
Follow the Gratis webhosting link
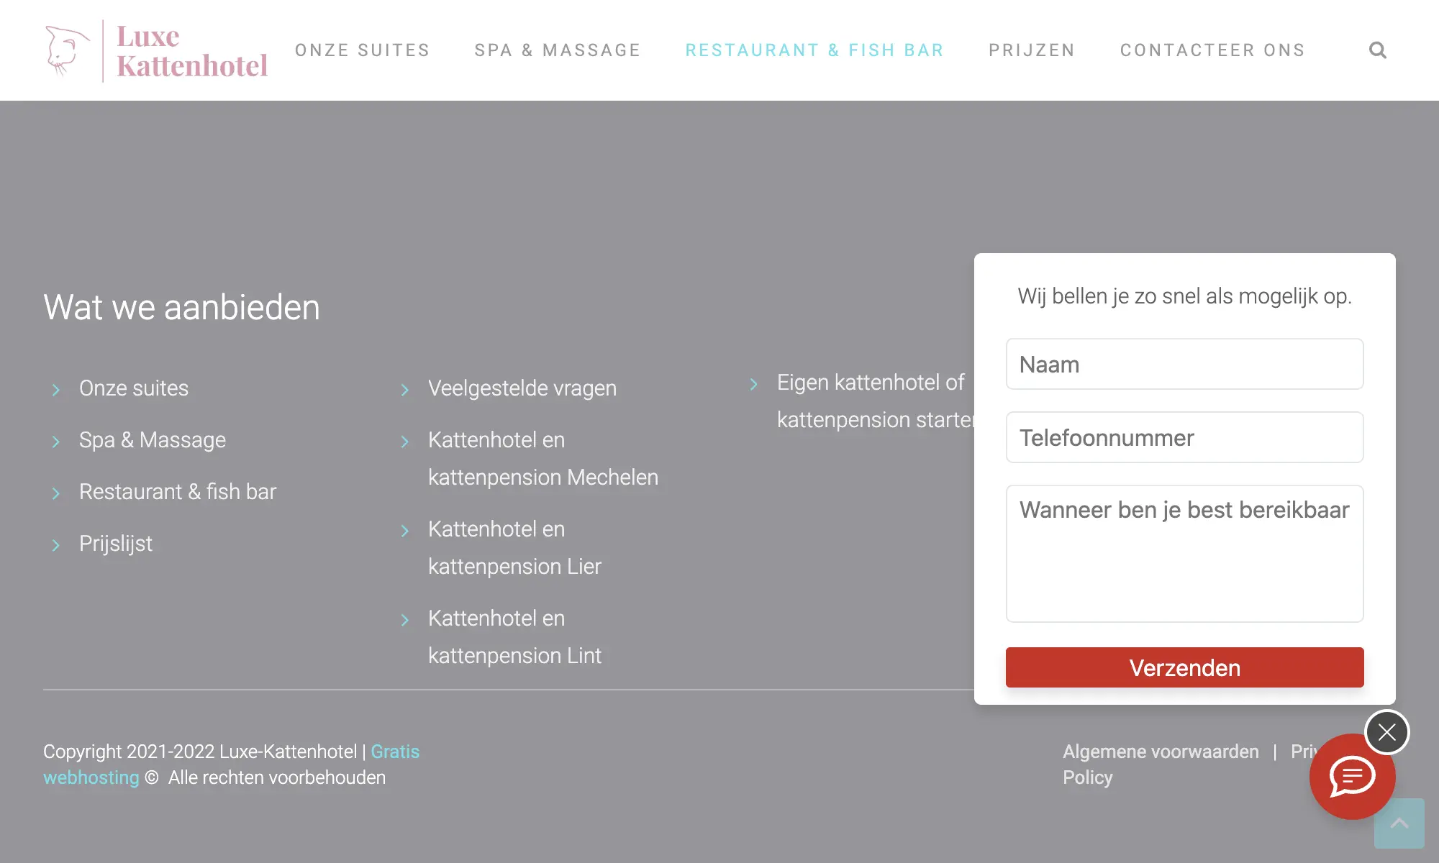pyautogui.click(x=395, y=752)
